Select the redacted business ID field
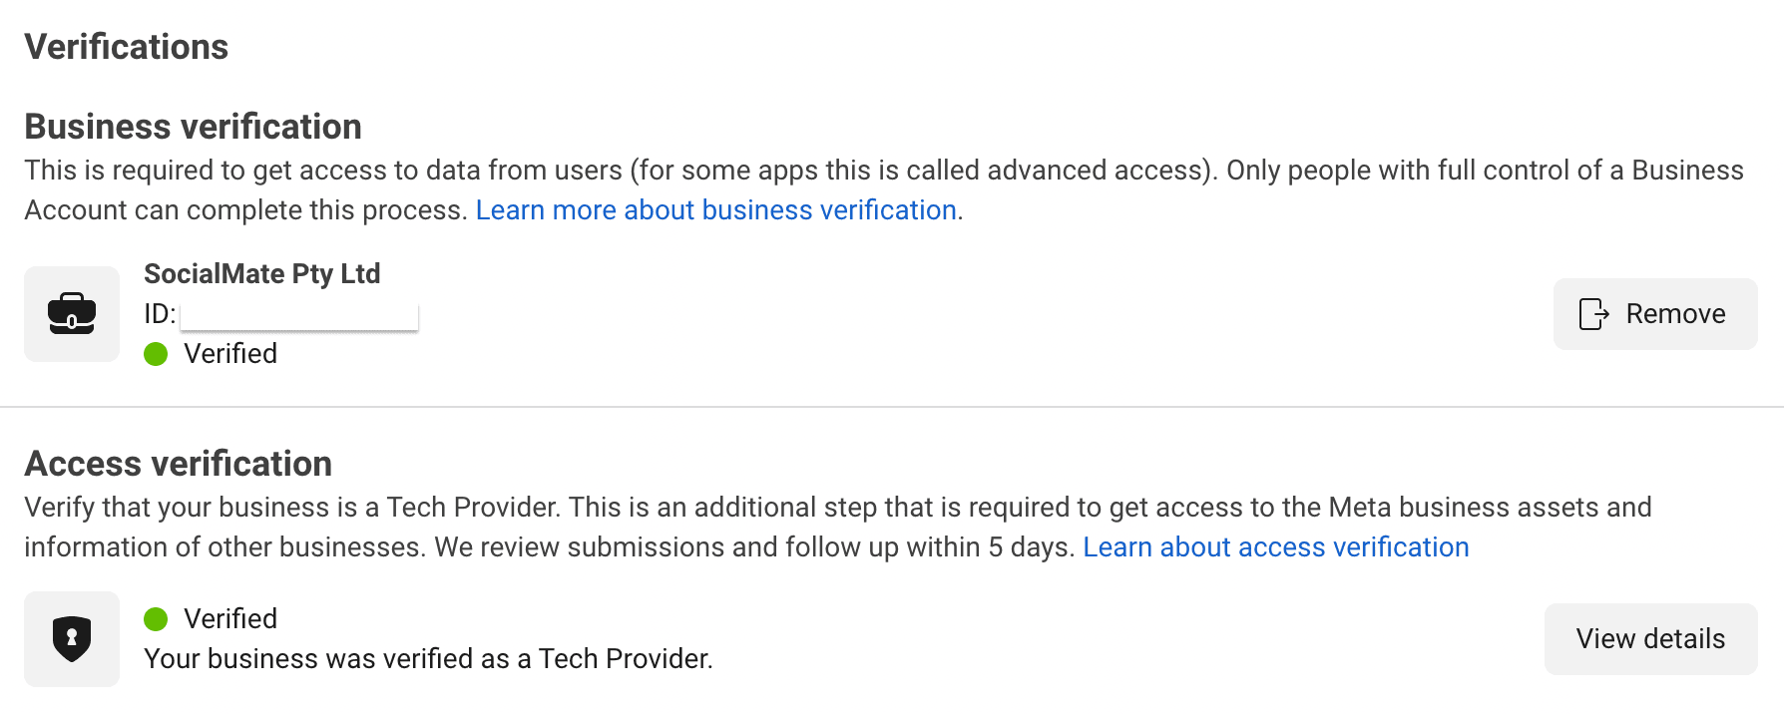 point(299,314)
